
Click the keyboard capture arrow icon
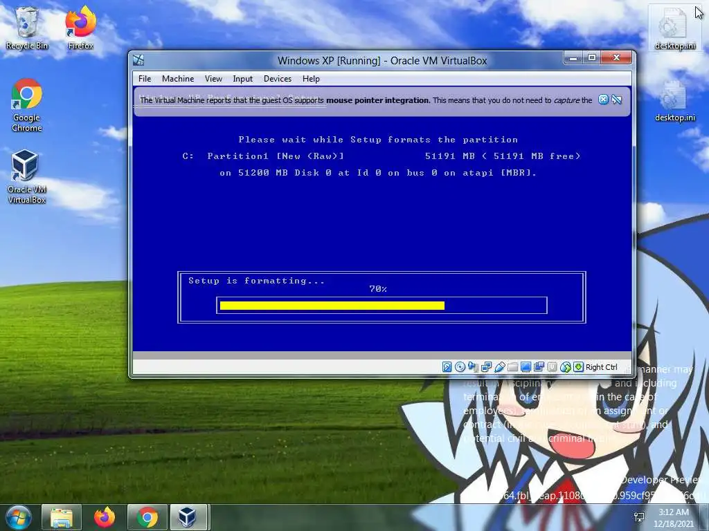pos(578,367)
